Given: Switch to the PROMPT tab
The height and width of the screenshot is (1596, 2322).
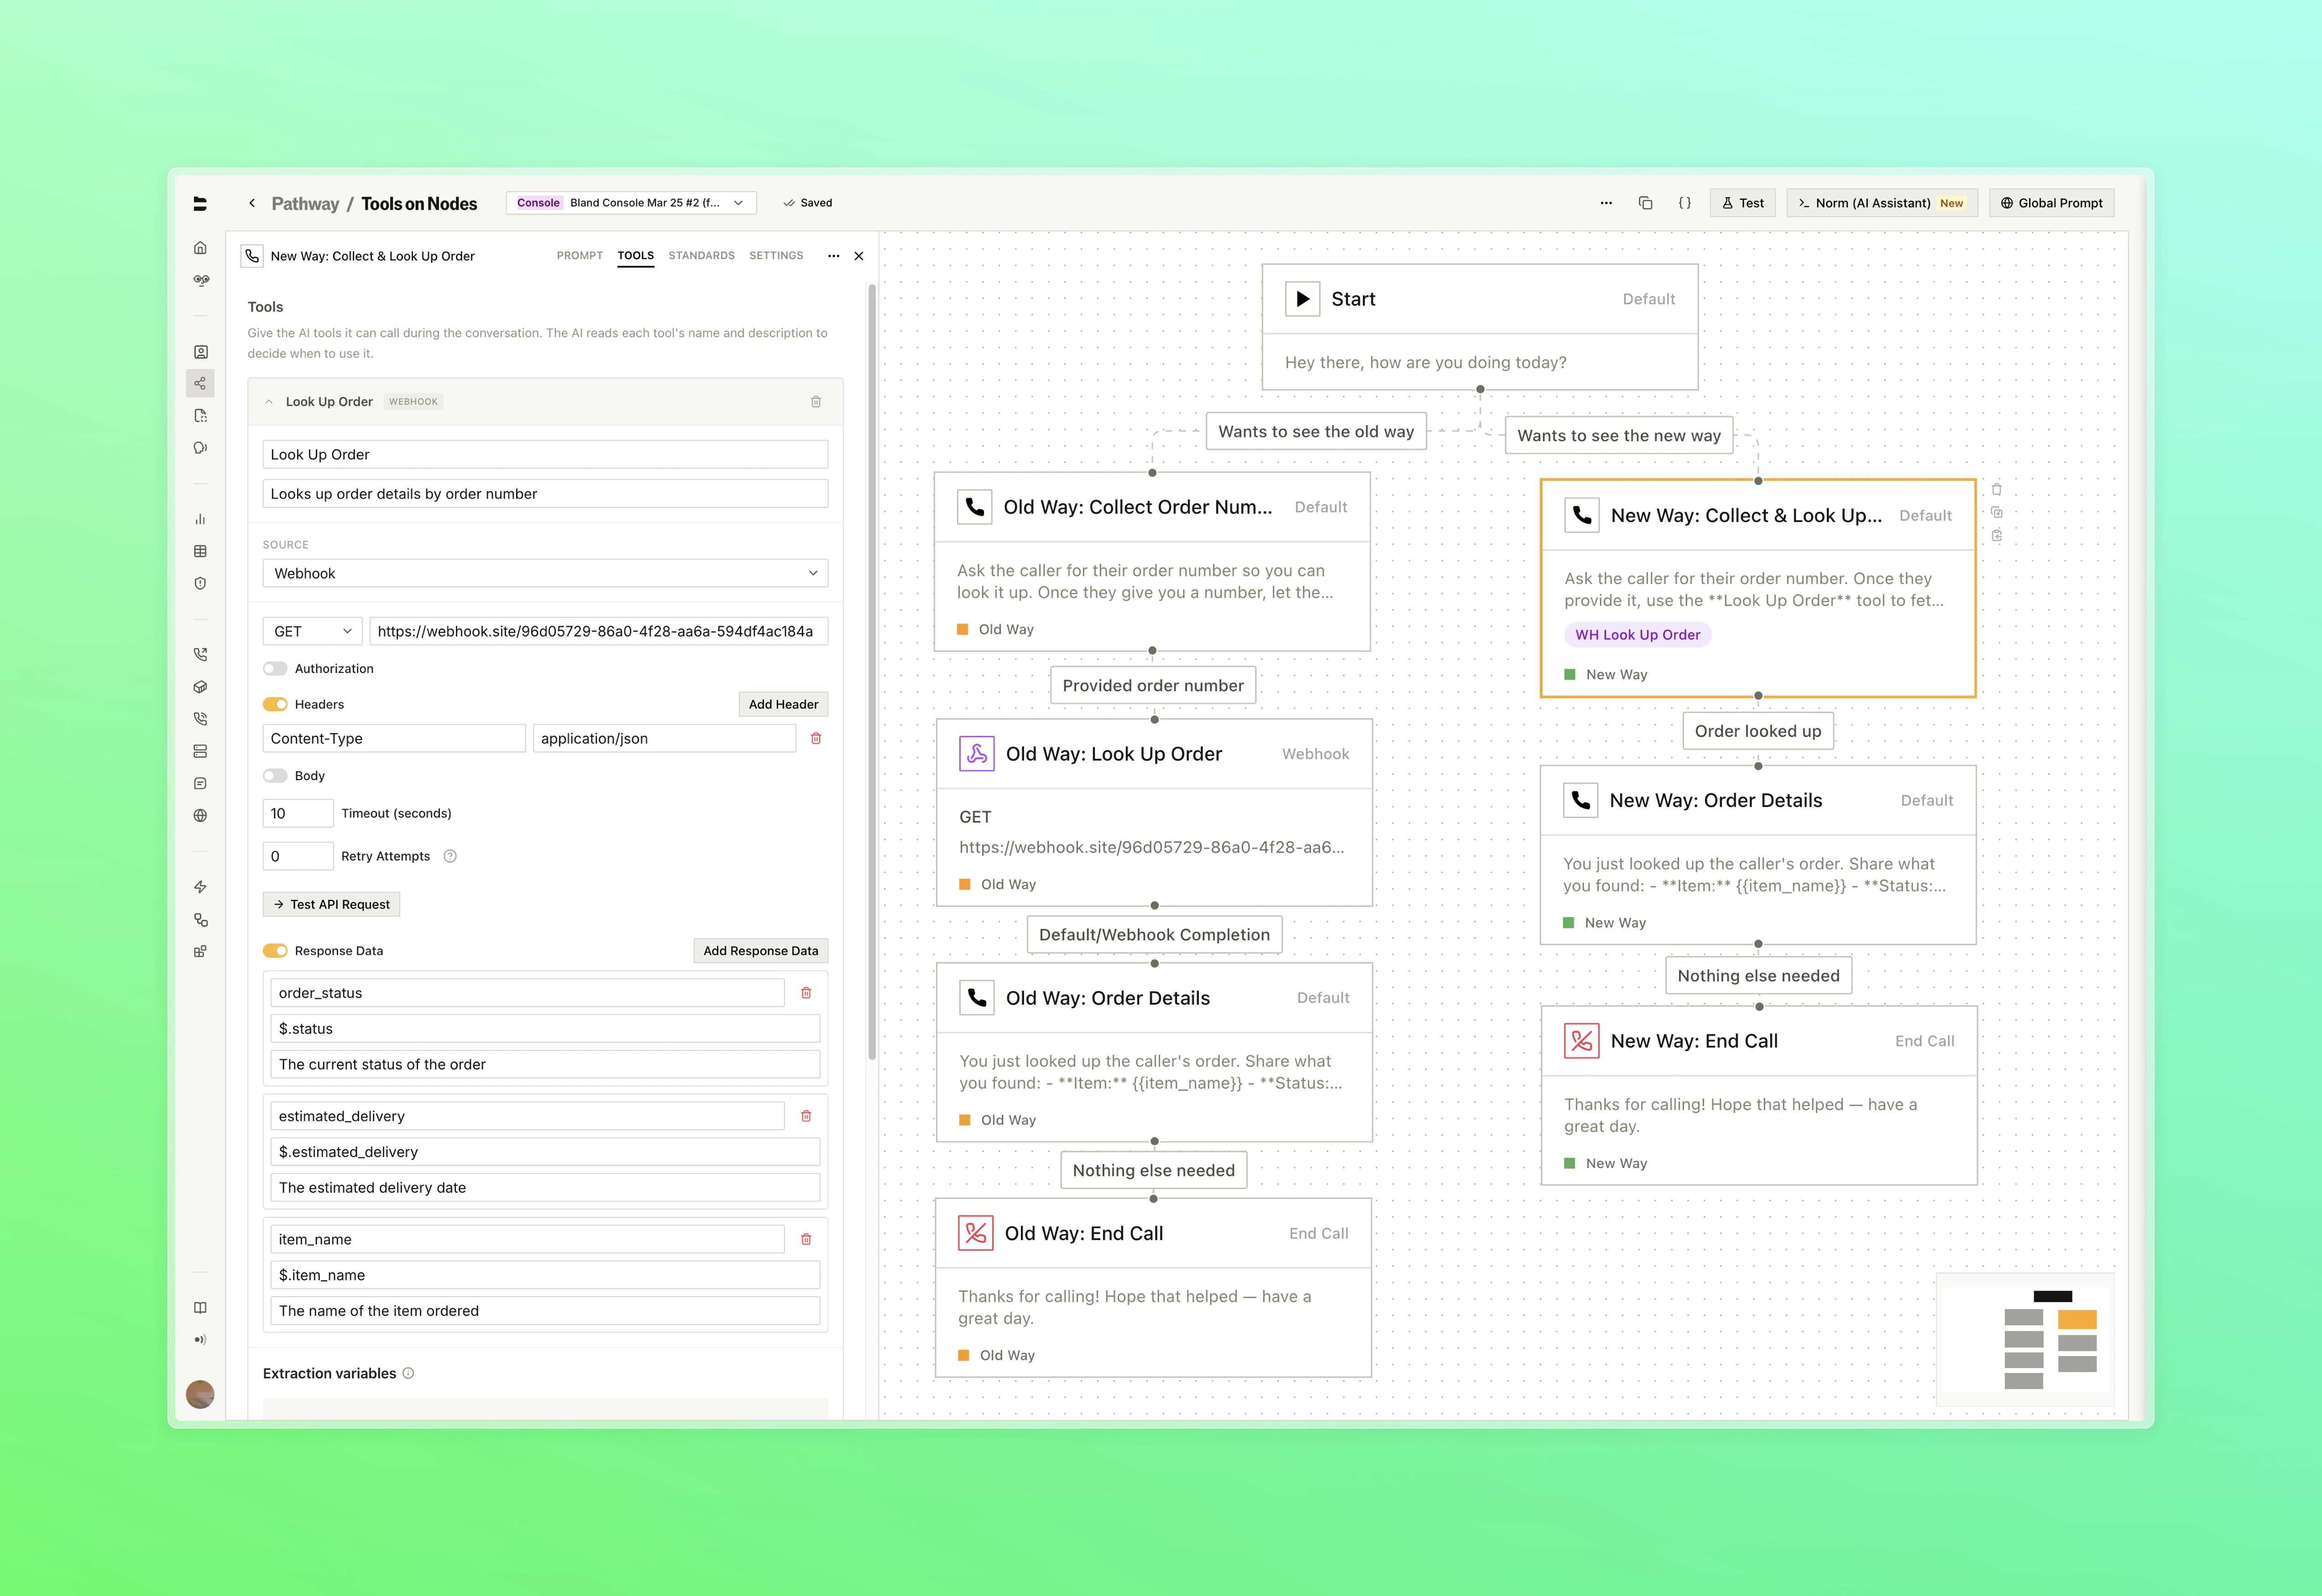Looking at the screenshot, I should (x=580, y=256).
